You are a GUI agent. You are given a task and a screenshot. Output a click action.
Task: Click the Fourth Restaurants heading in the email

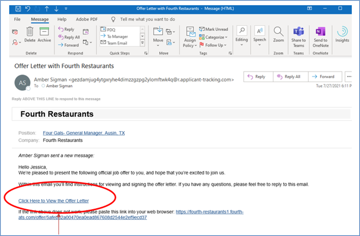click(57, 114)
